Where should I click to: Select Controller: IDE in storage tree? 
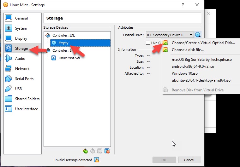click(x=63, y=35)
